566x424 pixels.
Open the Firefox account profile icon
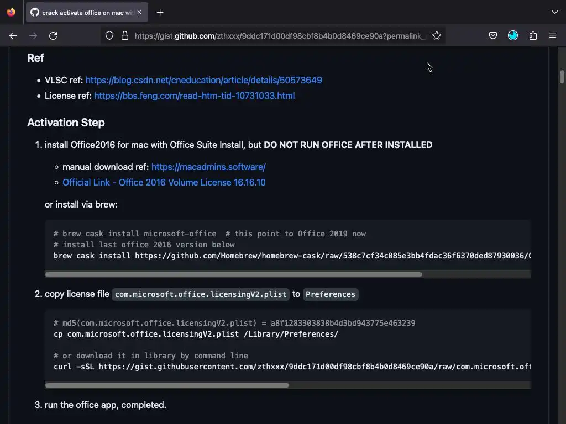(x=513, y=35)
